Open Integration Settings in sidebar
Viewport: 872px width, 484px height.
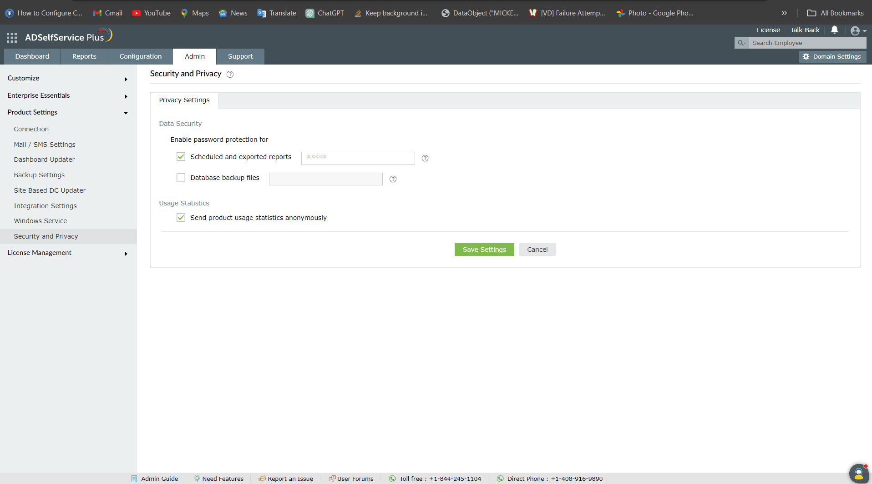click(x=45, y=206)
